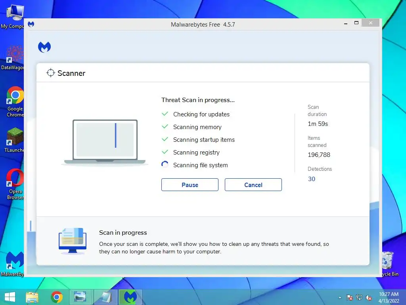Viewport: 406px width, 305px height.
Task: Open the taskbar clock and date
Action: pyautogui.click(x=389, y=297)
